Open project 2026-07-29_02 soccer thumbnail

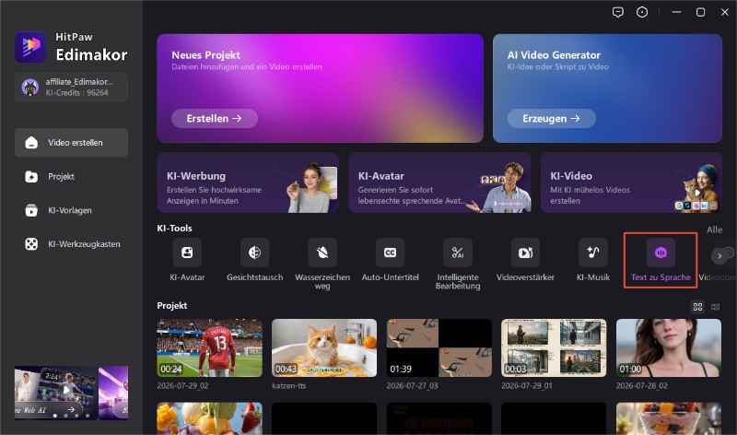(x=210, y=348)
